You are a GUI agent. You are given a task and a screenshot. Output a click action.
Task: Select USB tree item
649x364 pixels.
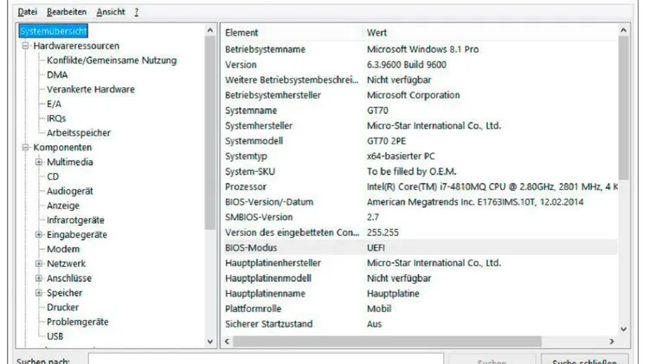pos(55,336)
